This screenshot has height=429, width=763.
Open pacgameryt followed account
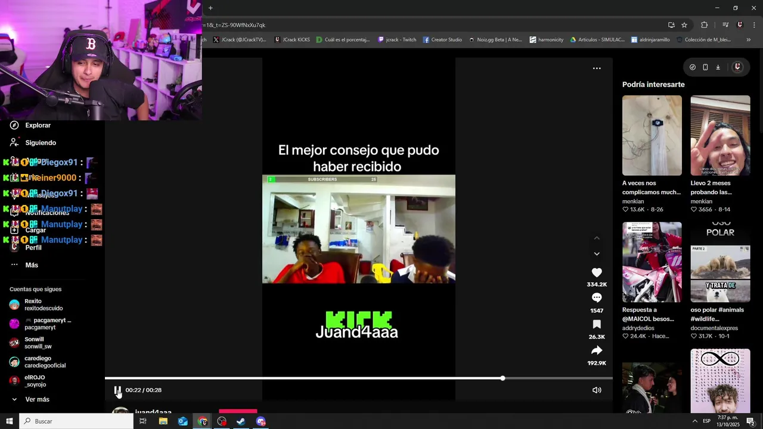coord(41,324)
